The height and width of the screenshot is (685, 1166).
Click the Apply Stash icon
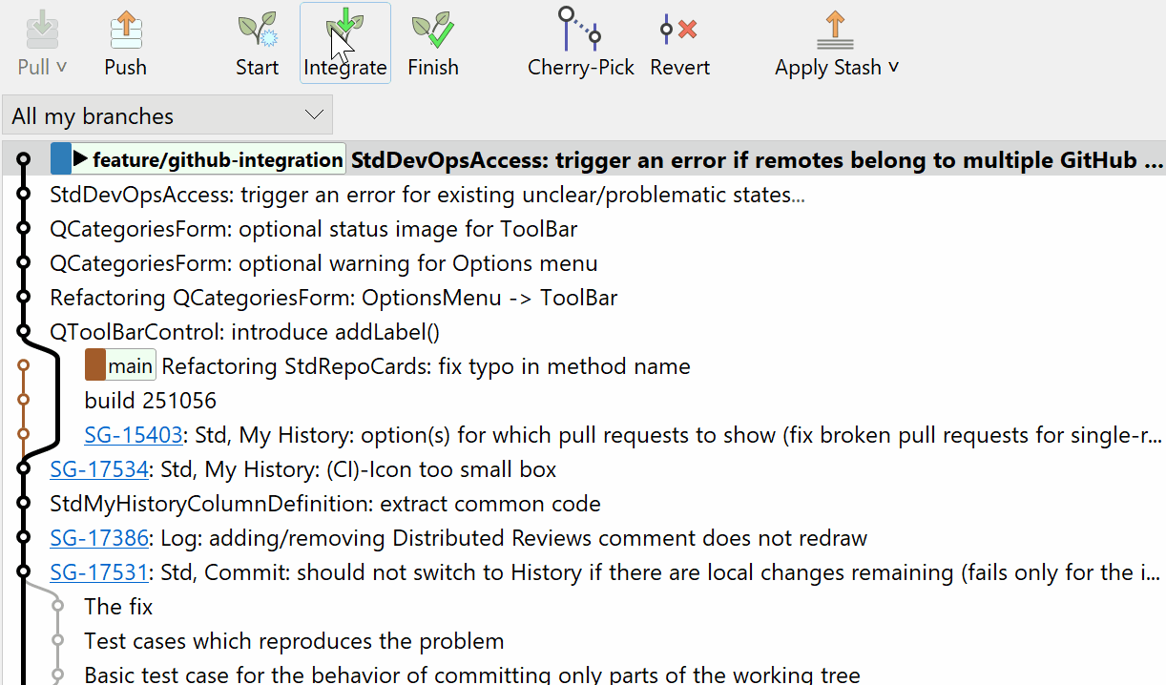pyautogui.click(x=835, y=31)
